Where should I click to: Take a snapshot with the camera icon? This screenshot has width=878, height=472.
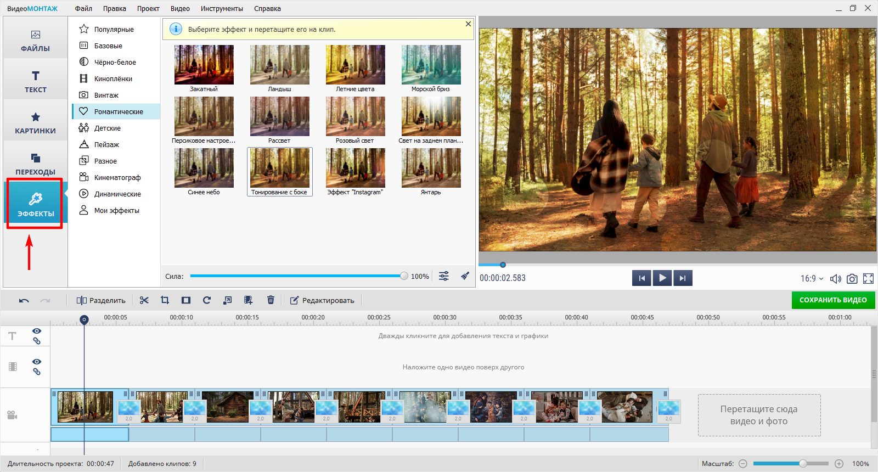[x=852, y=279]
